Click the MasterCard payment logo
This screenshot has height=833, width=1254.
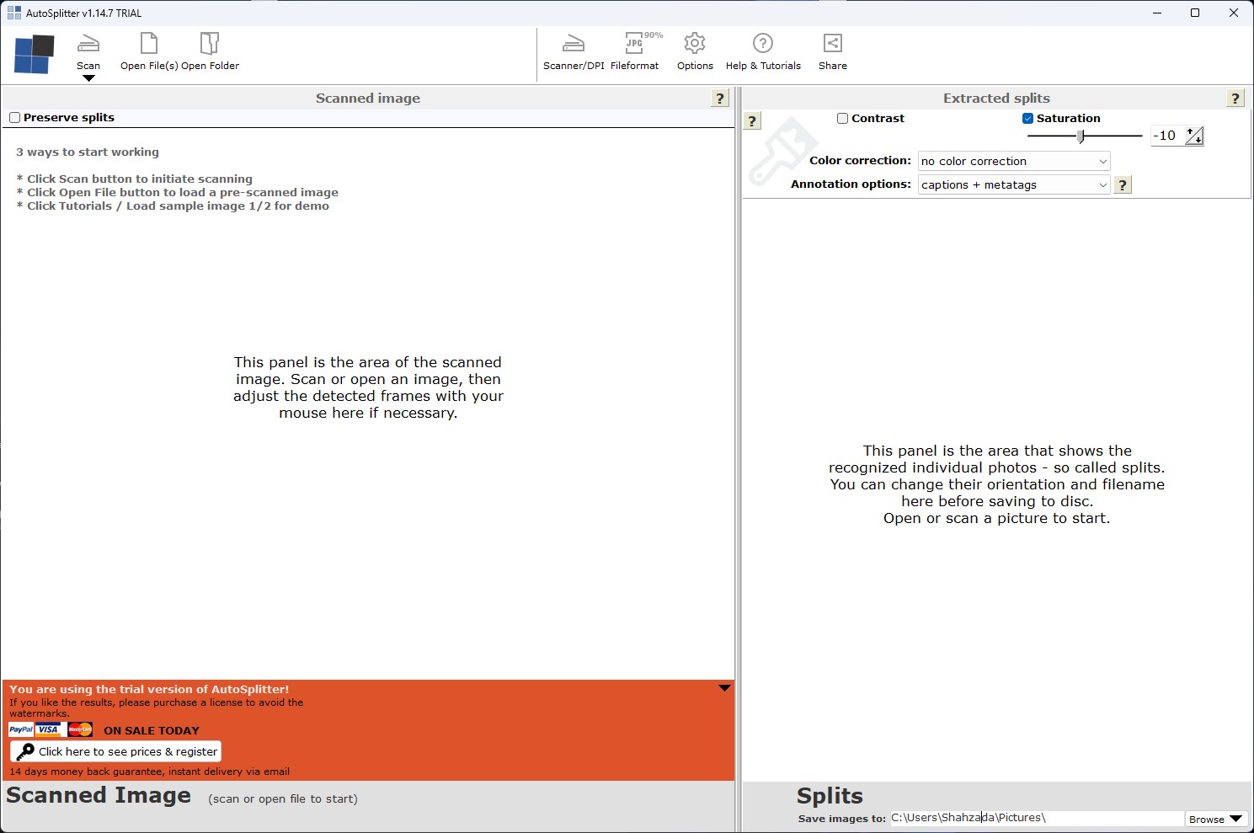coord(80,729)
